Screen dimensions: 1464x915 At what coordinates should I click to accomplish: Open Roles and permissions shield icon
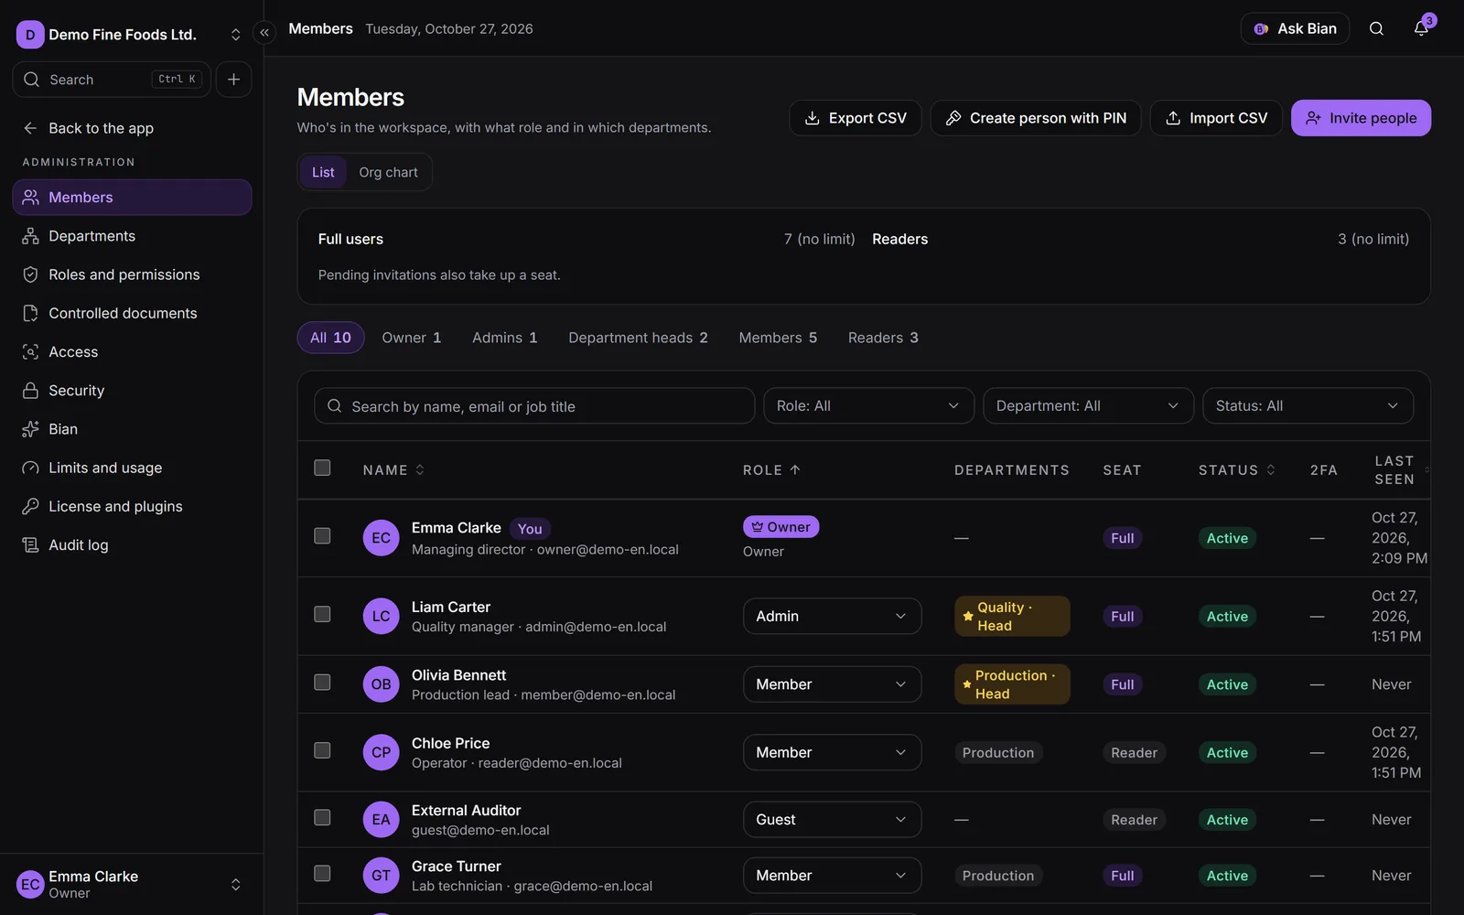pyautogui.click(x=30, y=274)
